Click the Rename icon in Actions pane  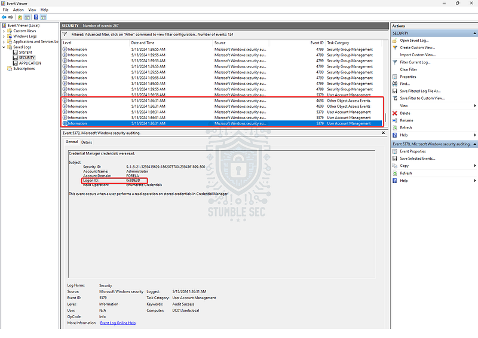[395, 120]
